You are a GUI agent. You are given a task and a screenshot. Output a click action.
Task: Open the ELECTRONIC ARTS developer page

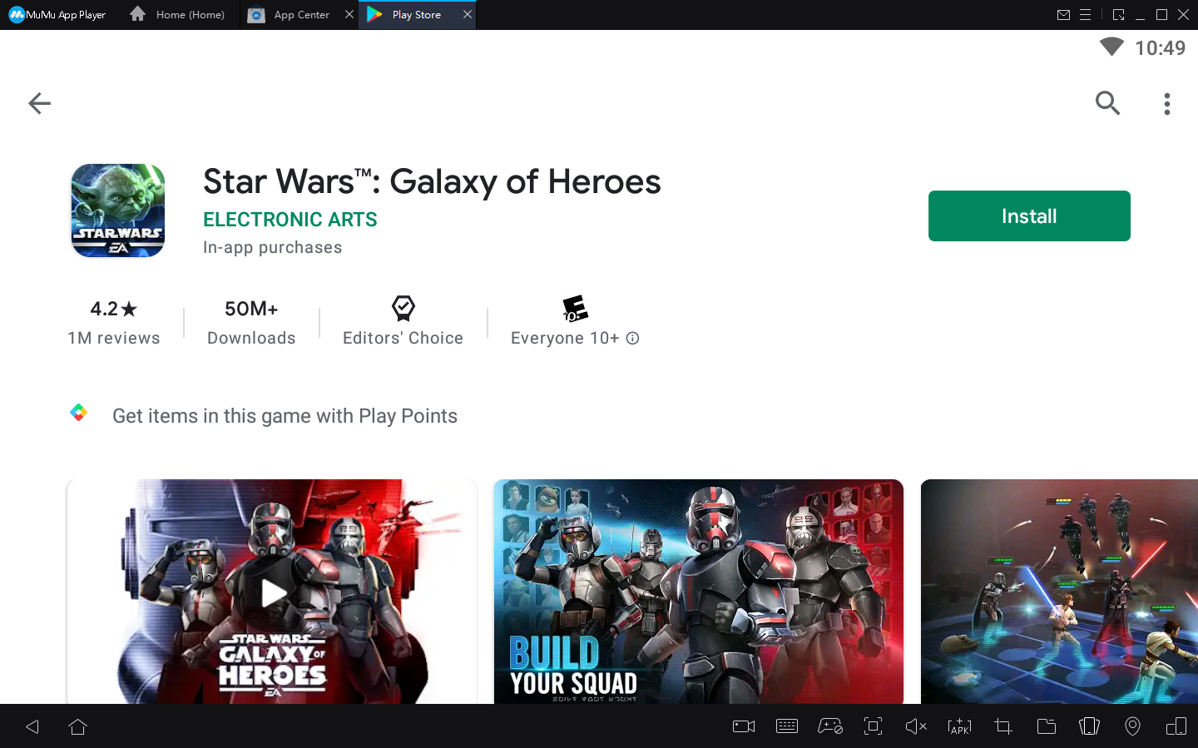coord(290,220)
